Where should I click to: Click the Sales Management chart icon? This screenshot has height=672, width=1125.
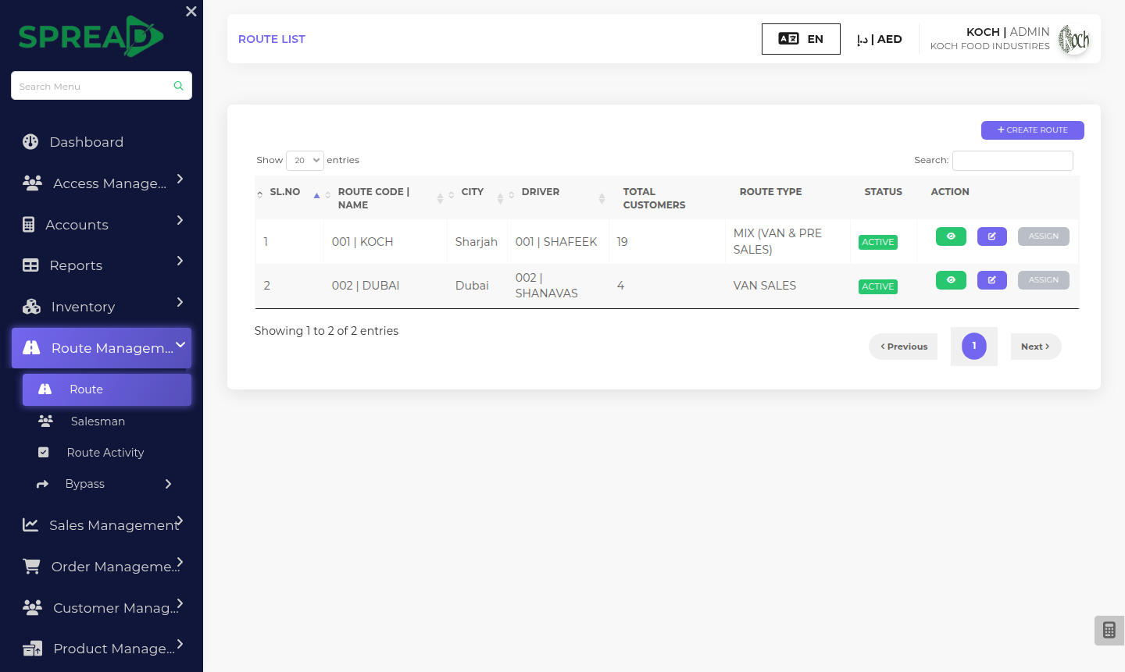(x=30, y=524)
